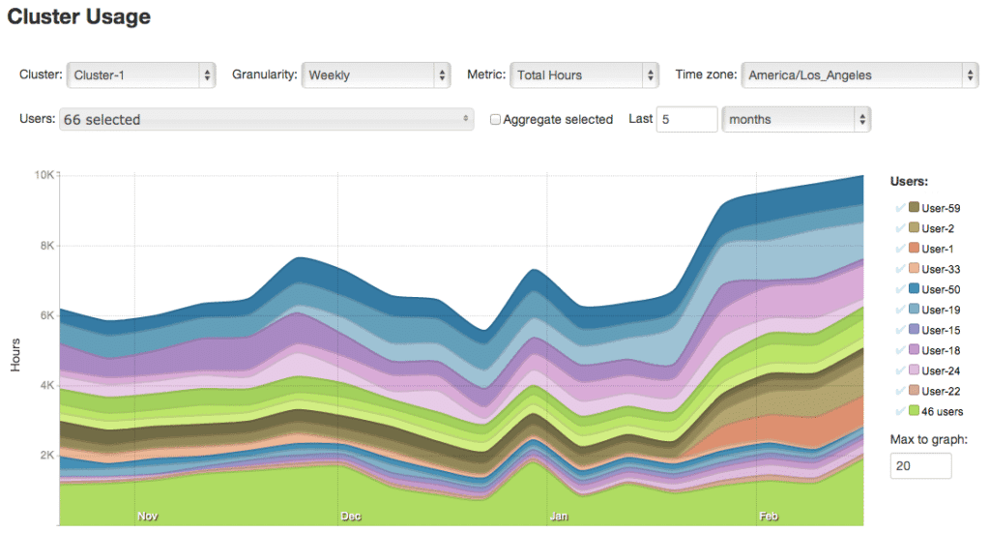Image resolution: width=990 pixels, height=533 pixels.
Task: Click the User-18 purple legend swatch
Action: click(914, 350)
